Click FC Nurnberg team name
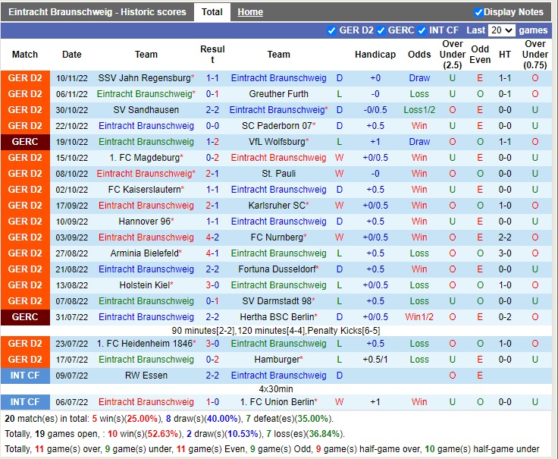The image size is (558, 459). point(277,237)
